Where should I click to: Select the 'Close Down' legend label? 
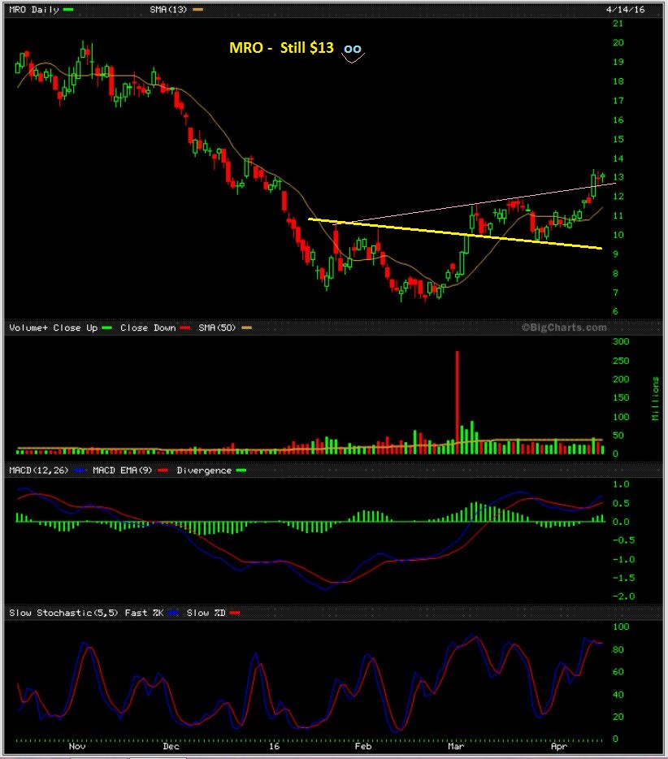point(148,327)
